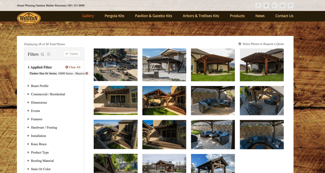Expand the Hardware / Footing filter
325x173 pixels.
click(x=42, y=127)
